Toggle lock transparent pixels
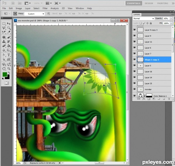Image resolution: width=175 pixels, height=166 pixels. tap(141, 23)
